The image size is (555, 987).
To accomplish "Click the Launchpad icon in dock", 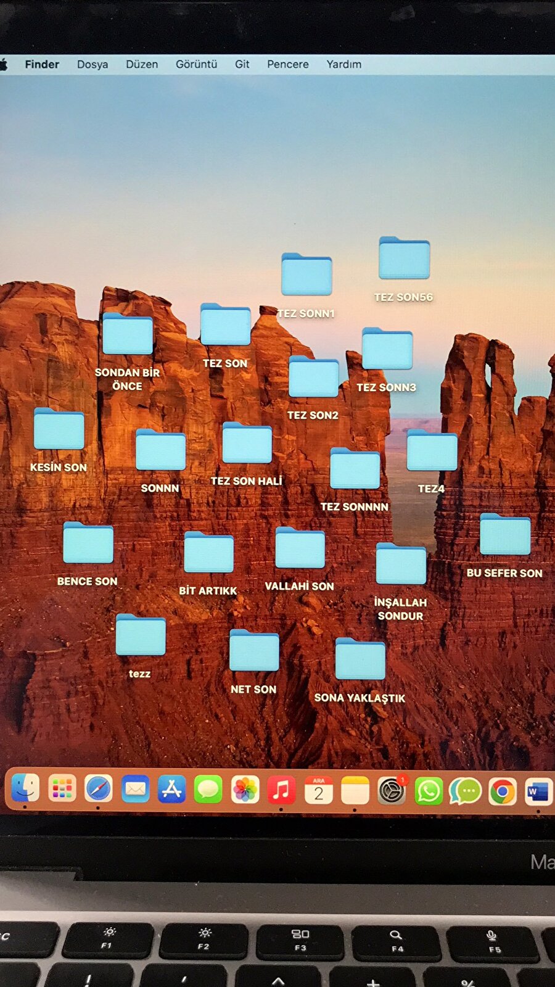I will pos(62,788).
